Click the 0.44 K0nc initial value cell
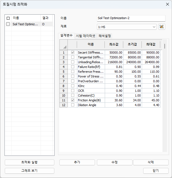Screen dimensions: 172x178 point(133,86)
